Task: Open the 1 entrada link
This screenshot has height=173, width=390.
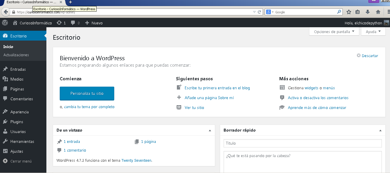Action: [72, 142]
